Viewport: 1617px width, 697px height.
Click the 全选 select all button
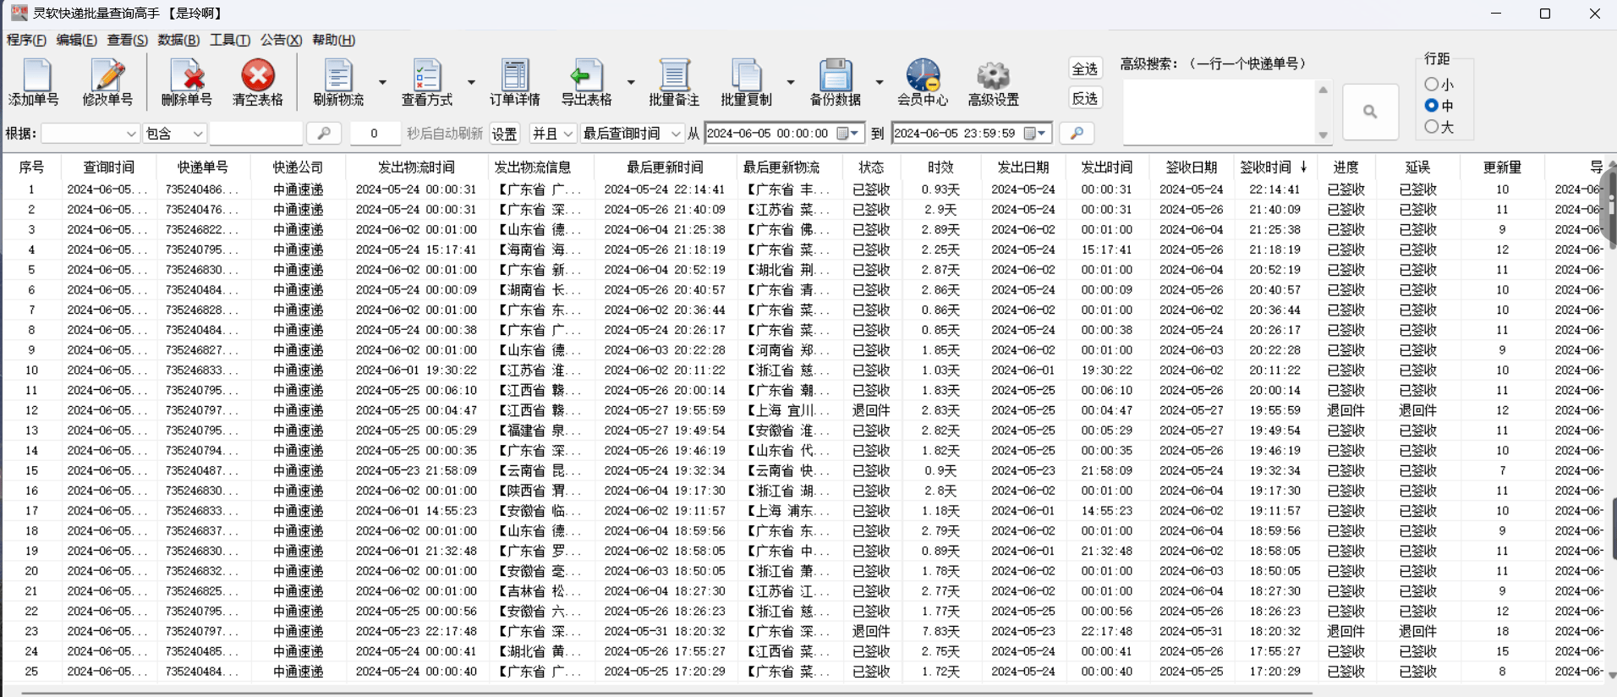tap(1084, 69)
